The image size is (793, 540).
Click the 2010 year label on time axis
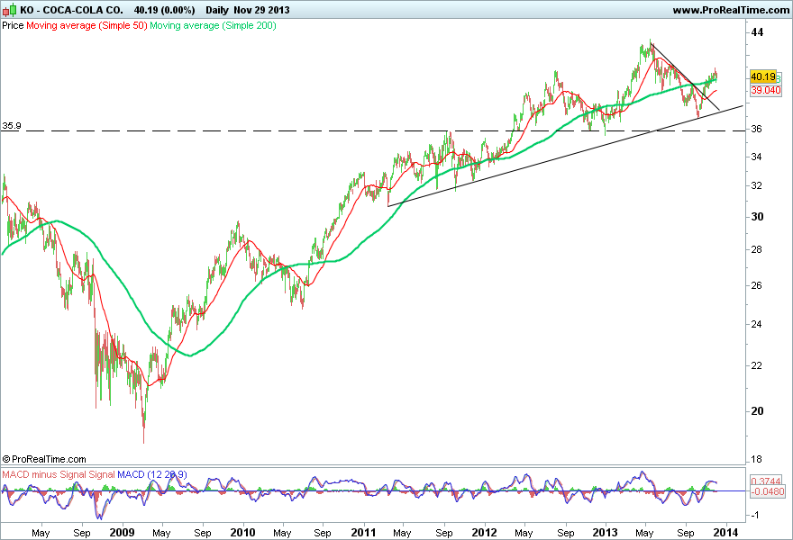point(242,533)
